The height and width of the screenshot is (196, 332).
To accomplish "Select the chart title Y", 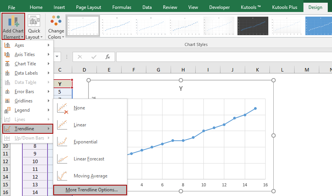I will pos(181,89).
